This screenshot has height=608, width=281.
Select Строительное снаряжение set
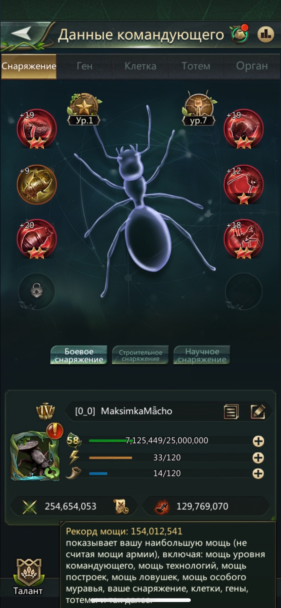click(x=140, y=355)
